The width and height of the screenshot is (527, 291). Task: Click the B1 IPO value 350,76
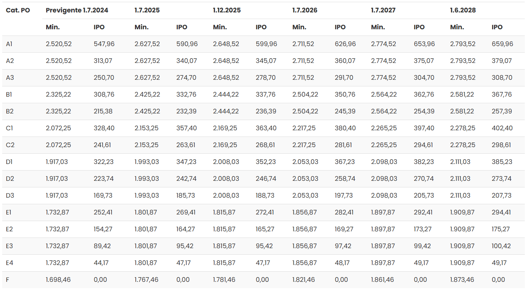pos(345,94)
